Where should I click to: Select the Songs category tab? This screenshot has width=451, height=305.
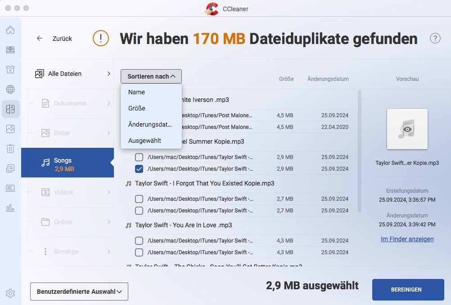(x=68, y=163)
